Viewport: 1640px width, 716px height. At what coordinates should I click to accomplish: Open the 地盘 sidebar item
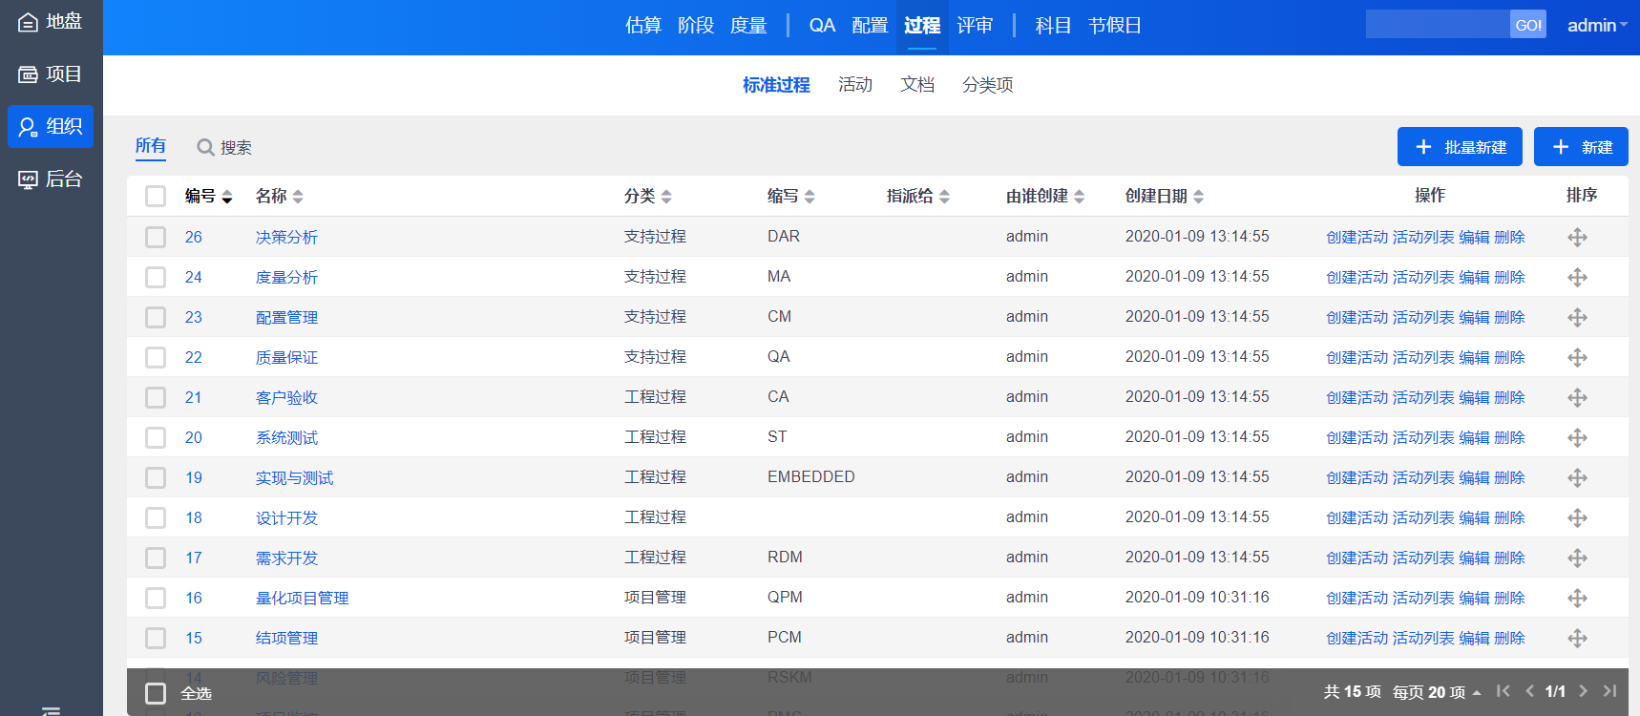51,21
